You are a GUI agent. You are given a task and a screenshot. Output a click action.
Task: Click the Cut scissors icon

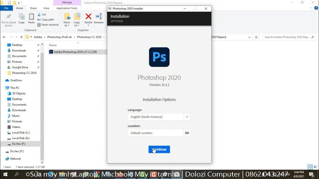39,14
